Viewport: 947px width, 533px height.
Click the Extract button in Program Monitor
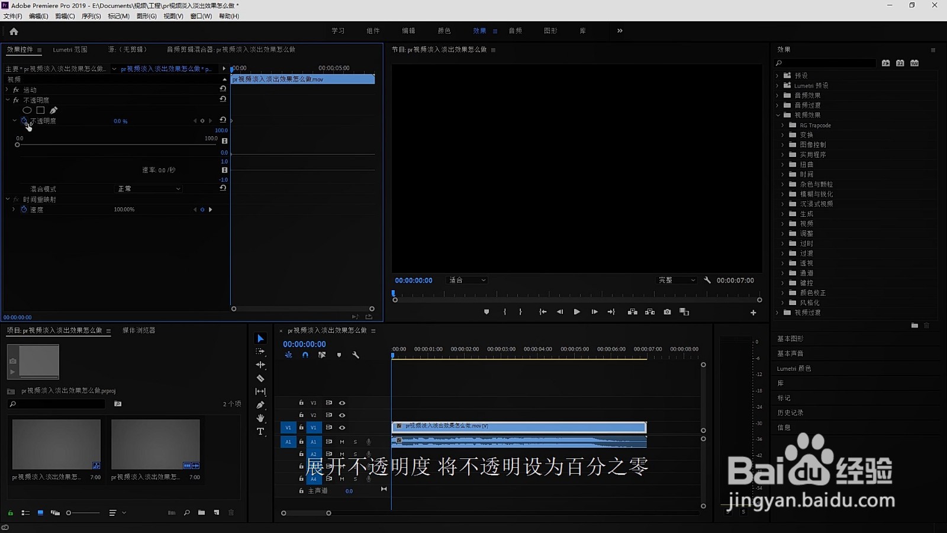point(650,312)
